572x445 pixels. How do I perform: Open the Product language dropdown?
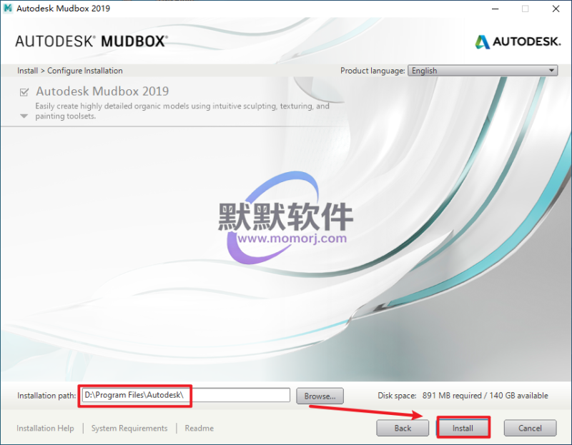point(483,71)
